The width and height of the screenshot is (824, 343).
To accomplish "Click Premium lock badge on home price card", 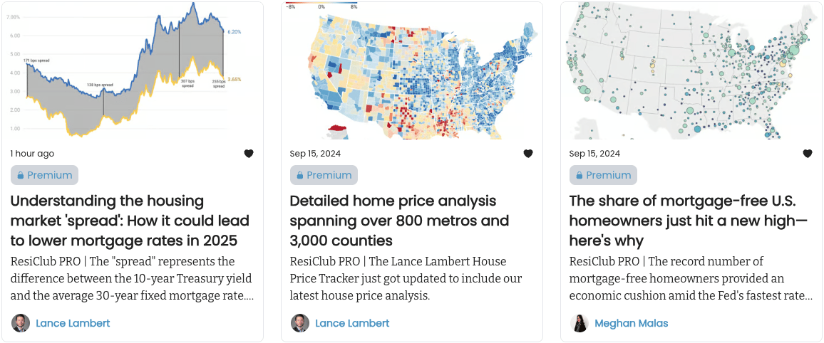I will [x=324, y=175].
